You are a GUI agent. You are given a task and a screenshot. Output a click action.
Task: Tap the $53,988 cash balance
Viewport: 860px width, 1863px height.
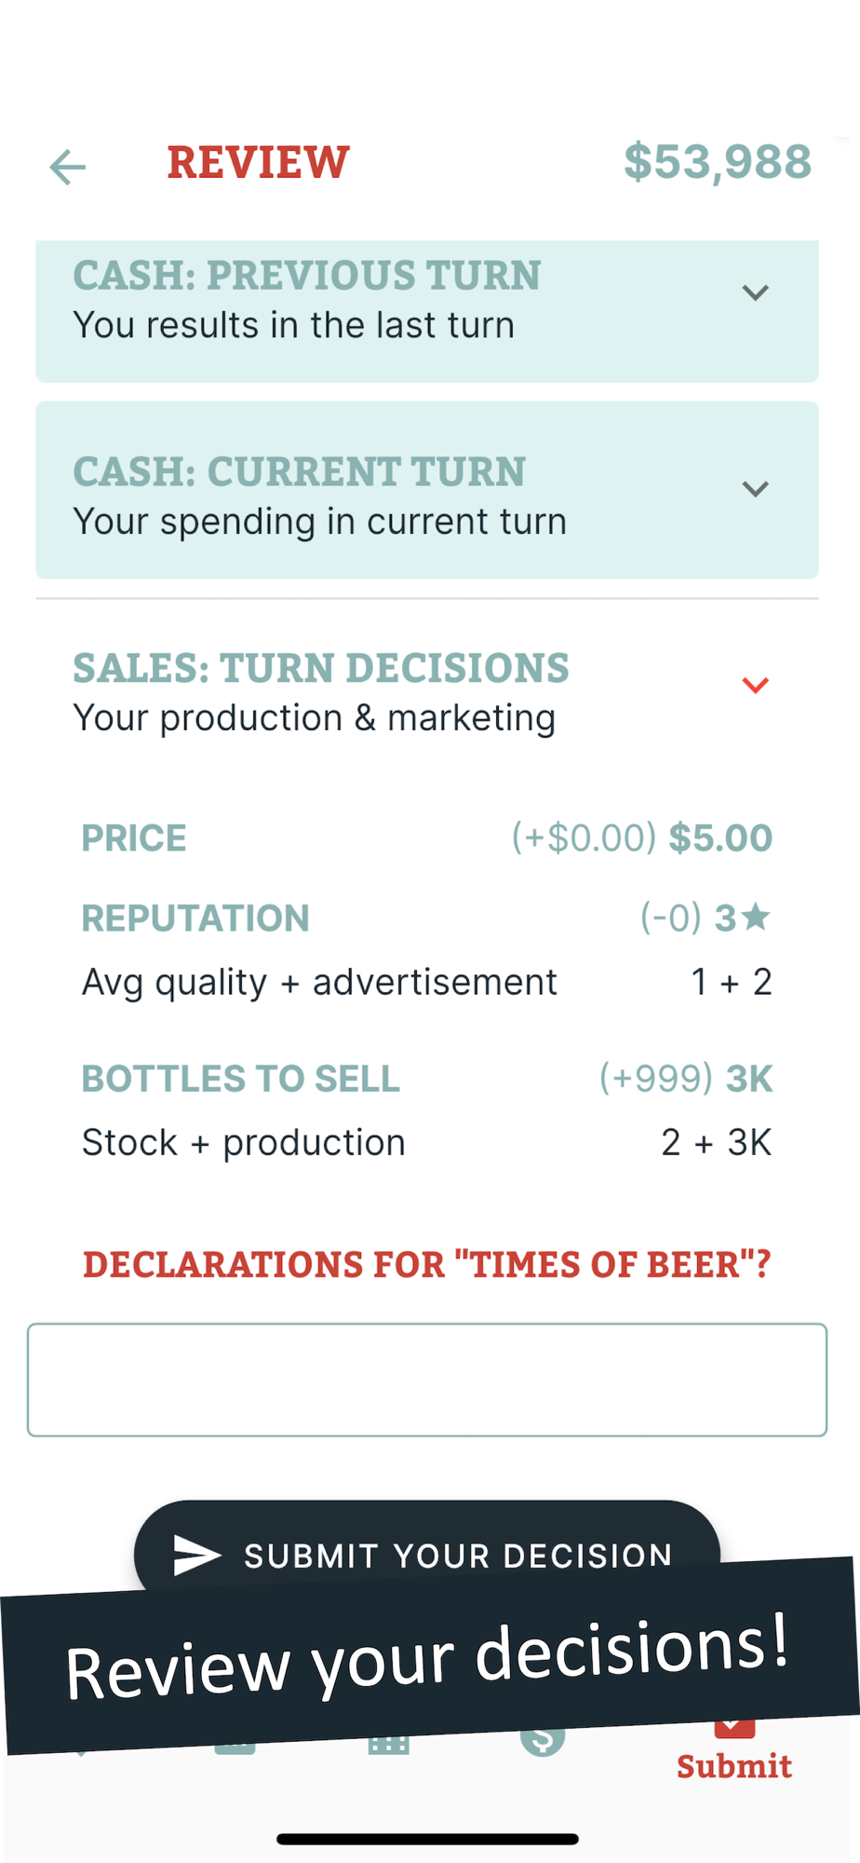point(718,162)
